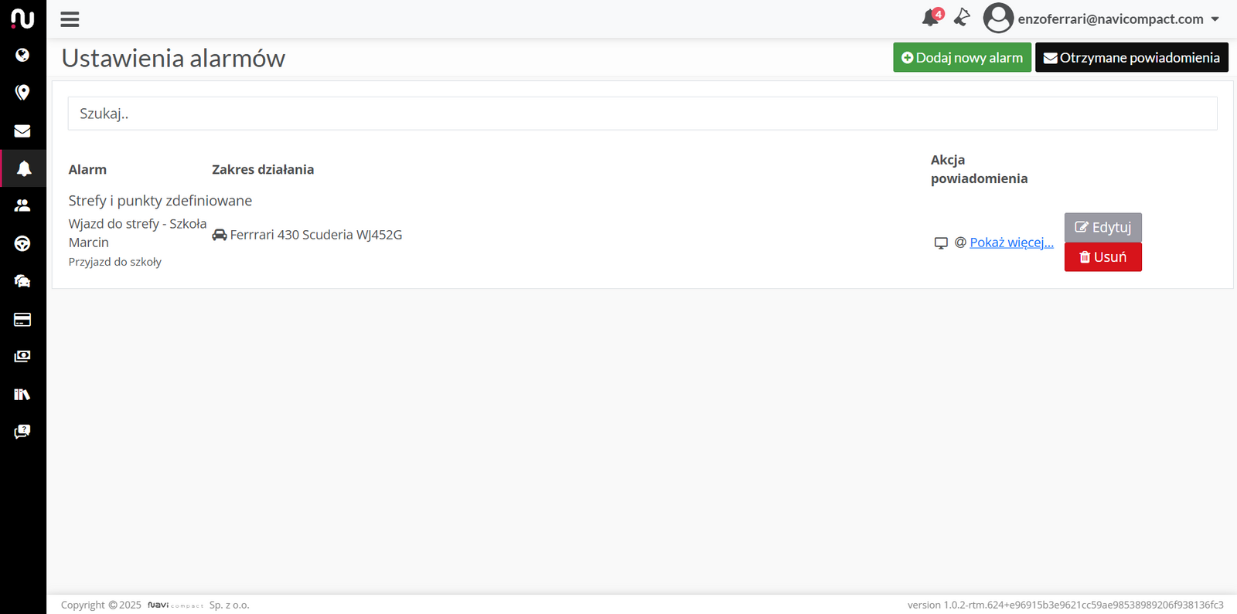Screen dimensions: 1237x614
Task: Open the vehicles car sidebar icon
Action: pyautogui.click(x=22, y=281)
